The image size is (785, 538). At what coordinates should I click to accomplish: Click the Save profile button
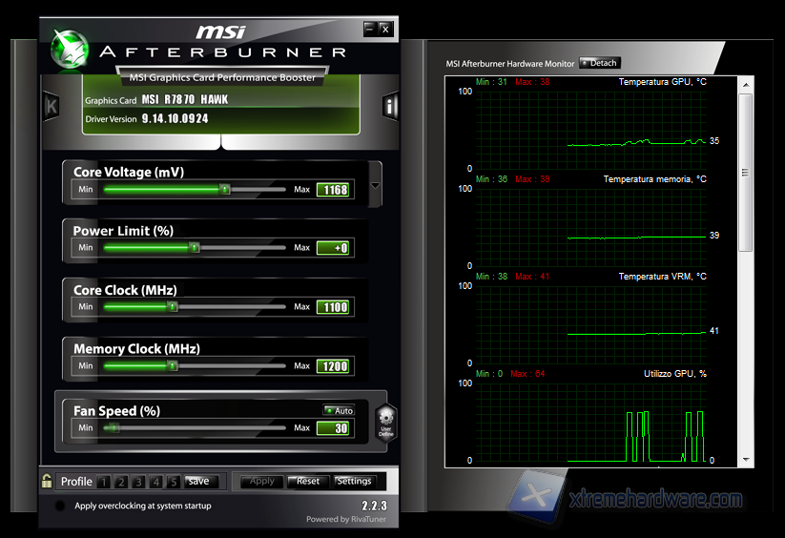click(x=198, y=482)
